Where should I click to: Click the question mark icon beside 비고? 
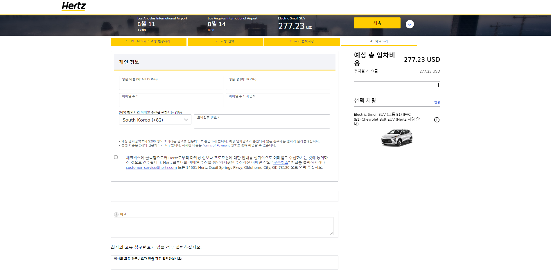coord(116,214)
